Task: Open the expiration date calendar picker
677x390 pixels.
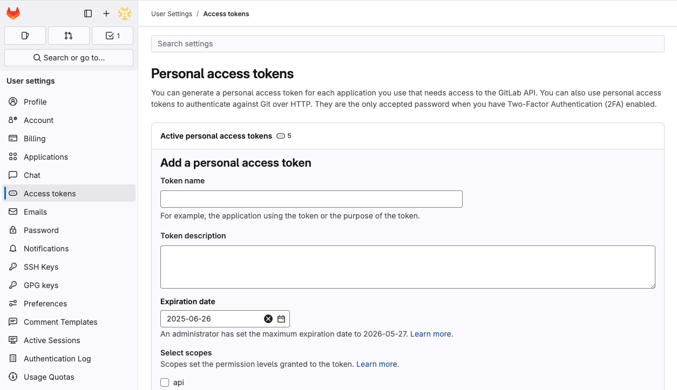Action: [281, 318]
